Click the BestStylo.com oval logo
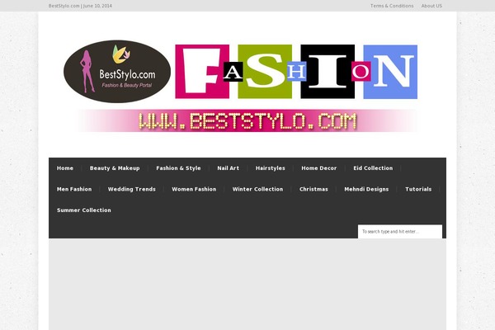495x330 pixels. [x=117, y=72]
